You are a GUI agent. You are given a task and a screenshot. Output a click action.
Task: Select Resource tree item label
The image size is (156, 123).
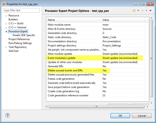14,16
